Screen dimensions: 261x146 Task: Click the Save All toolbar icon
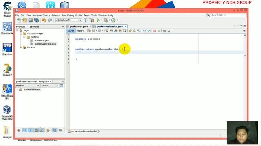[36, 20]
